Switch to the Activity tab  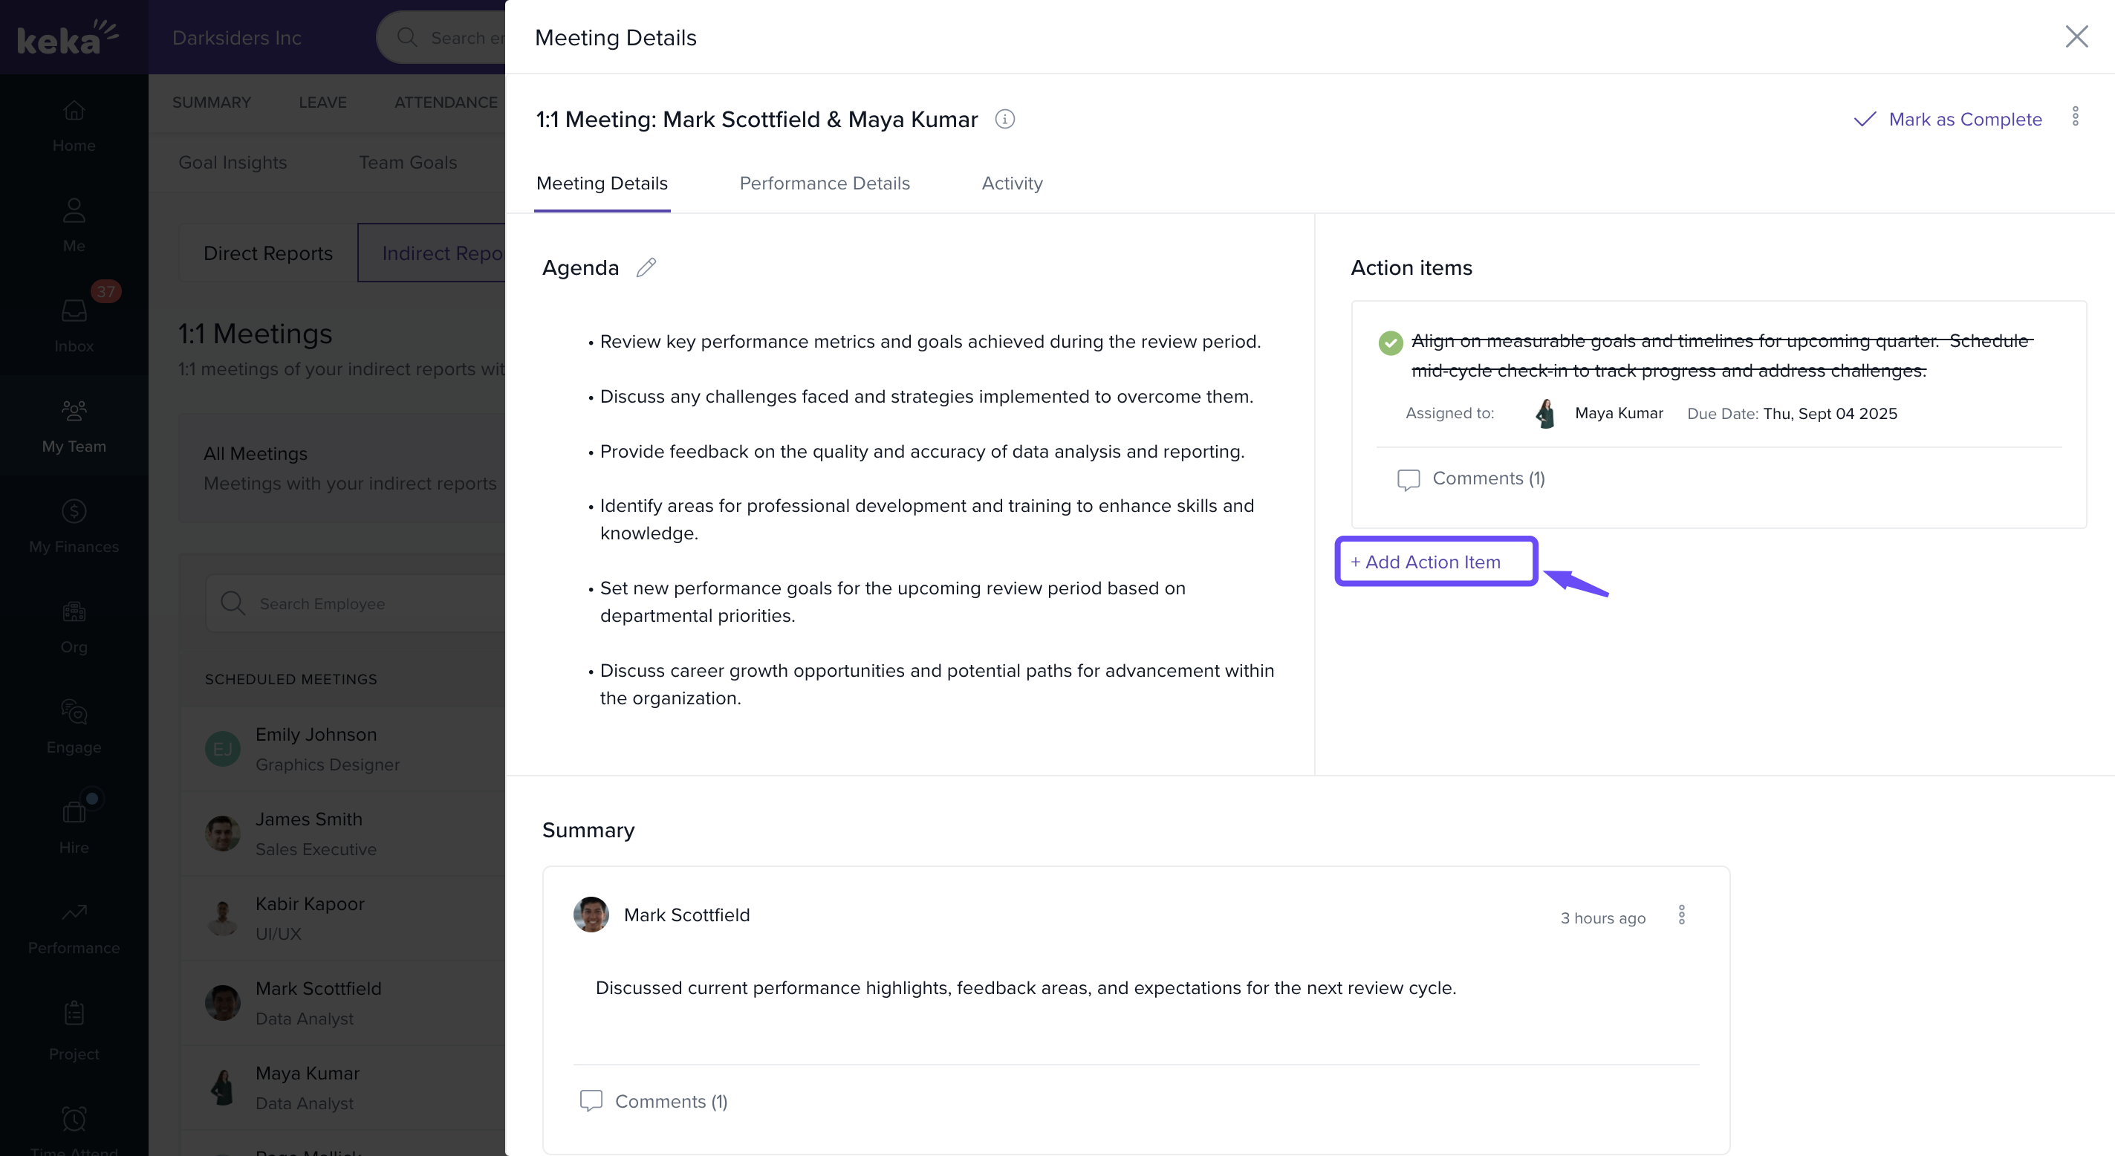(1012, 183)
